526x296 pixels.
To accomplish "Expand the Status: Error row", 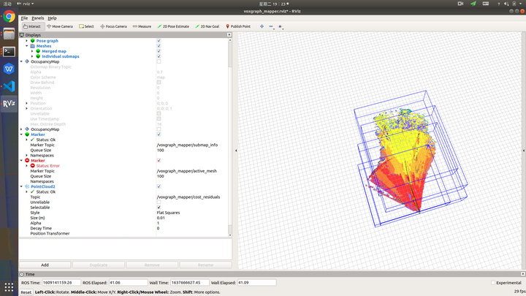I will pos(27,165).
